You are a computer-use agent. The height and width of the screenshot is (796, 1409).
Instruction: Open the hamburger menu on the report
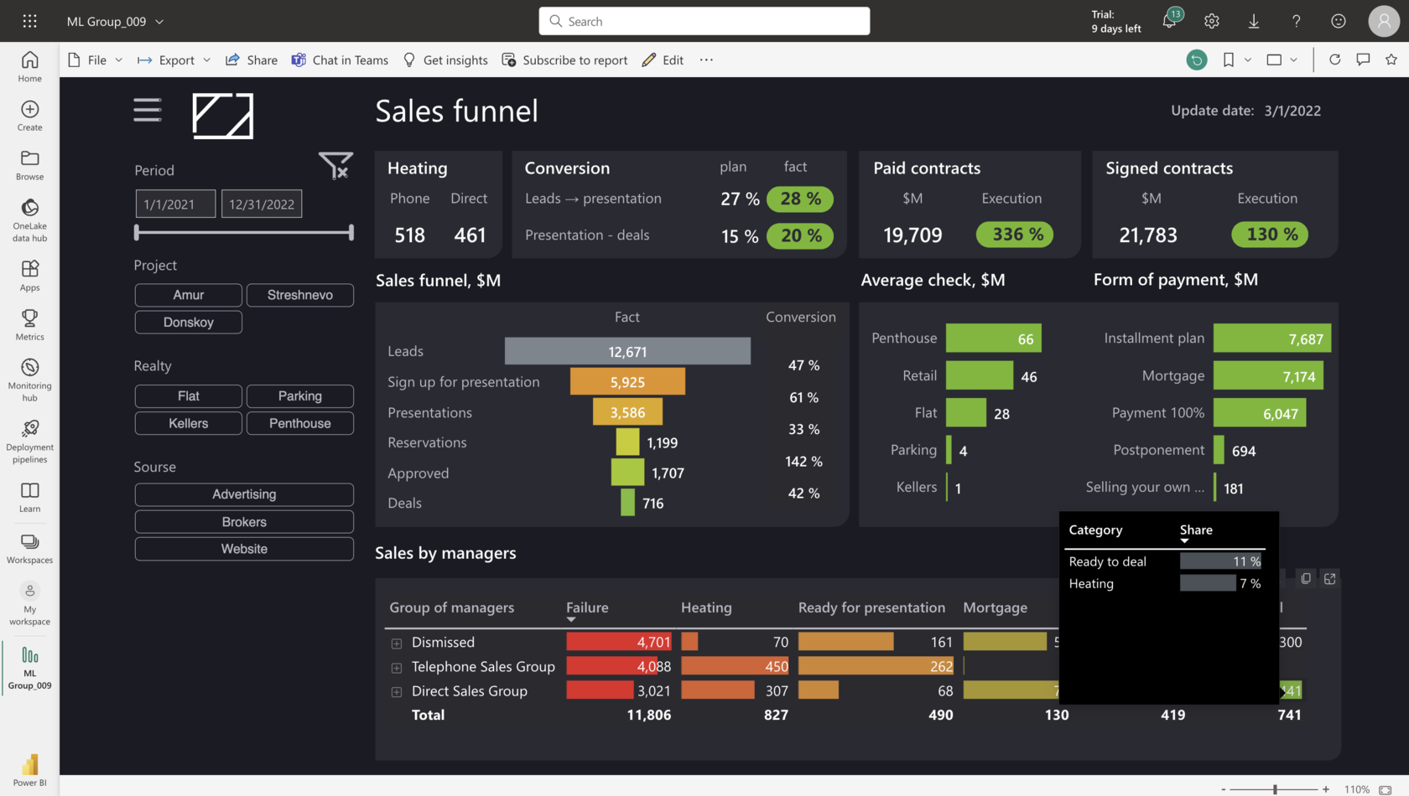pos(148,110)
